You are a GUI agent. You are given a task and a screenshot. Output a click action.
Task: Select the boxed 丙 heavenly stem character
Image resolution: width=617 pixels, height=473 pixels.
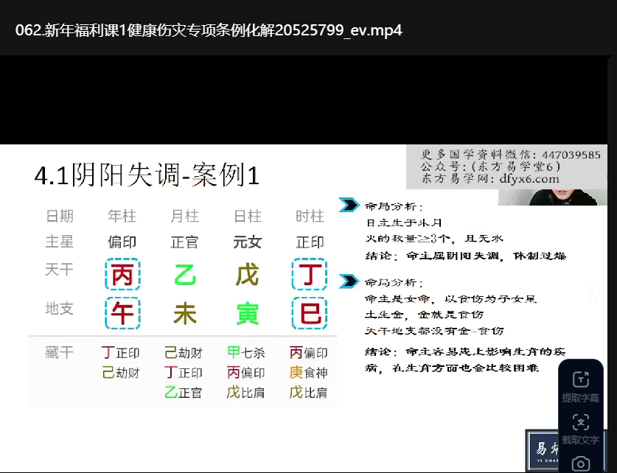[122, 275]
